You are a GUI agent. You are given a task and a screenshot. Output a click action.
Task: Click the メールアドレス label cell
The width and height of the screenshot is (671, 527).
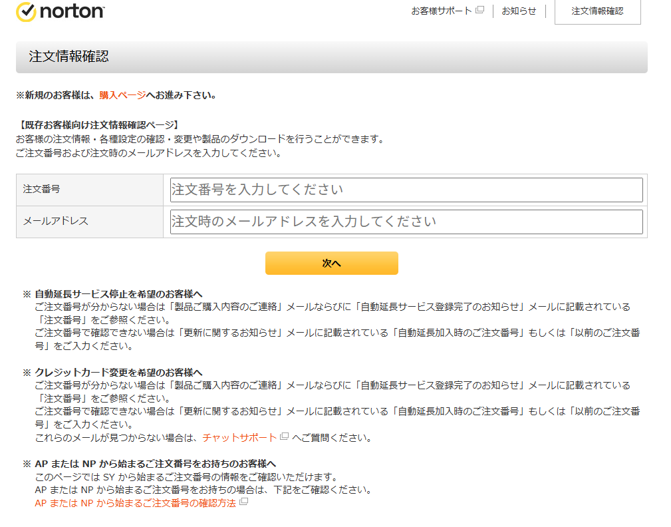click(90, 222)
